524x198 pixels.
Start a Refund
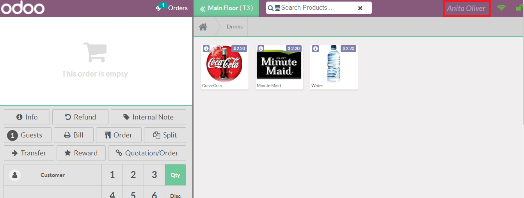(80, 117)
